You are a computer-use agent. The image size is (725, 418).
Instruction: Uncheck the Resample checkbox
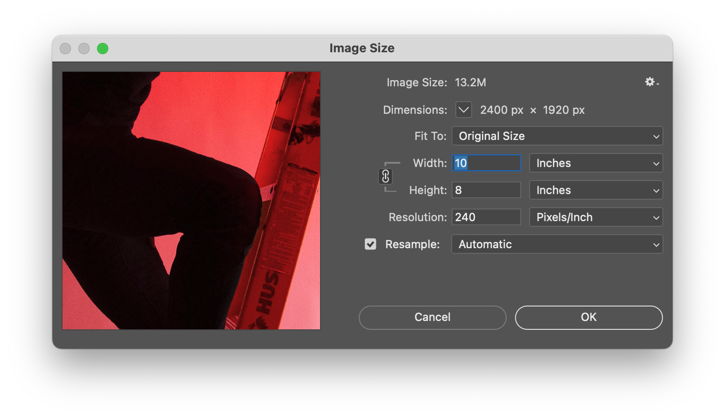coord(370,244)
